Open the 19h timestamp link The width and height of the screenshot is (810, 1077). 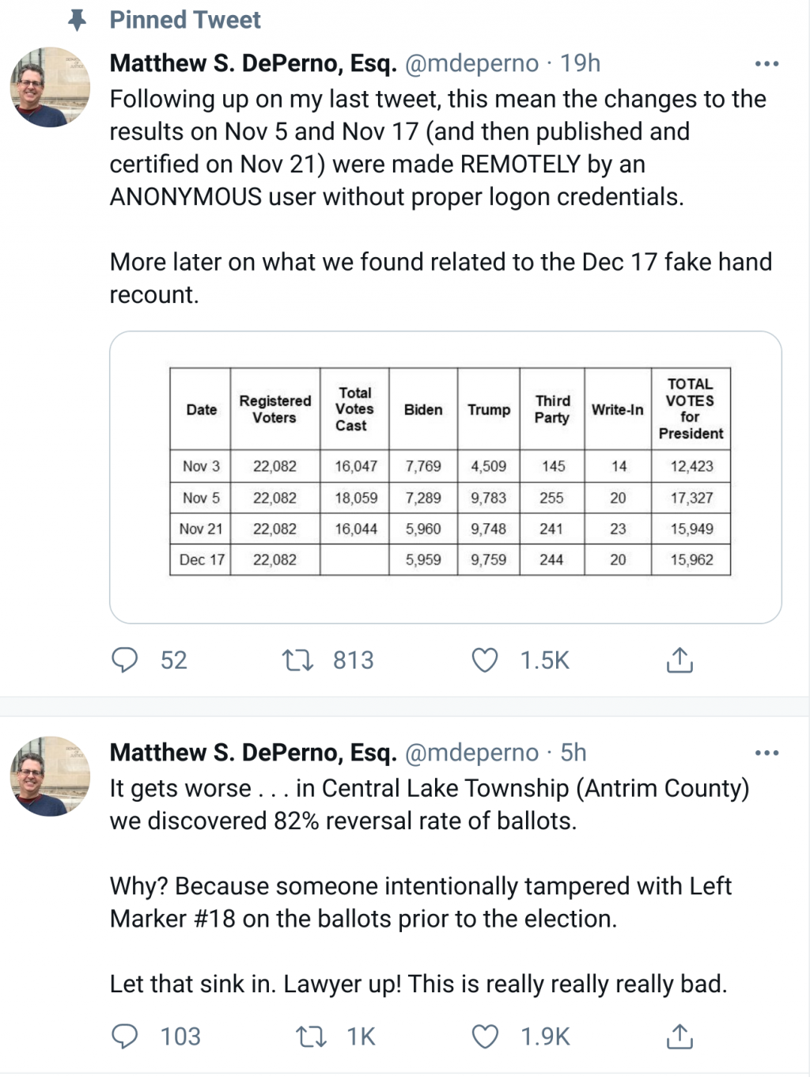(x=581, y=63)
